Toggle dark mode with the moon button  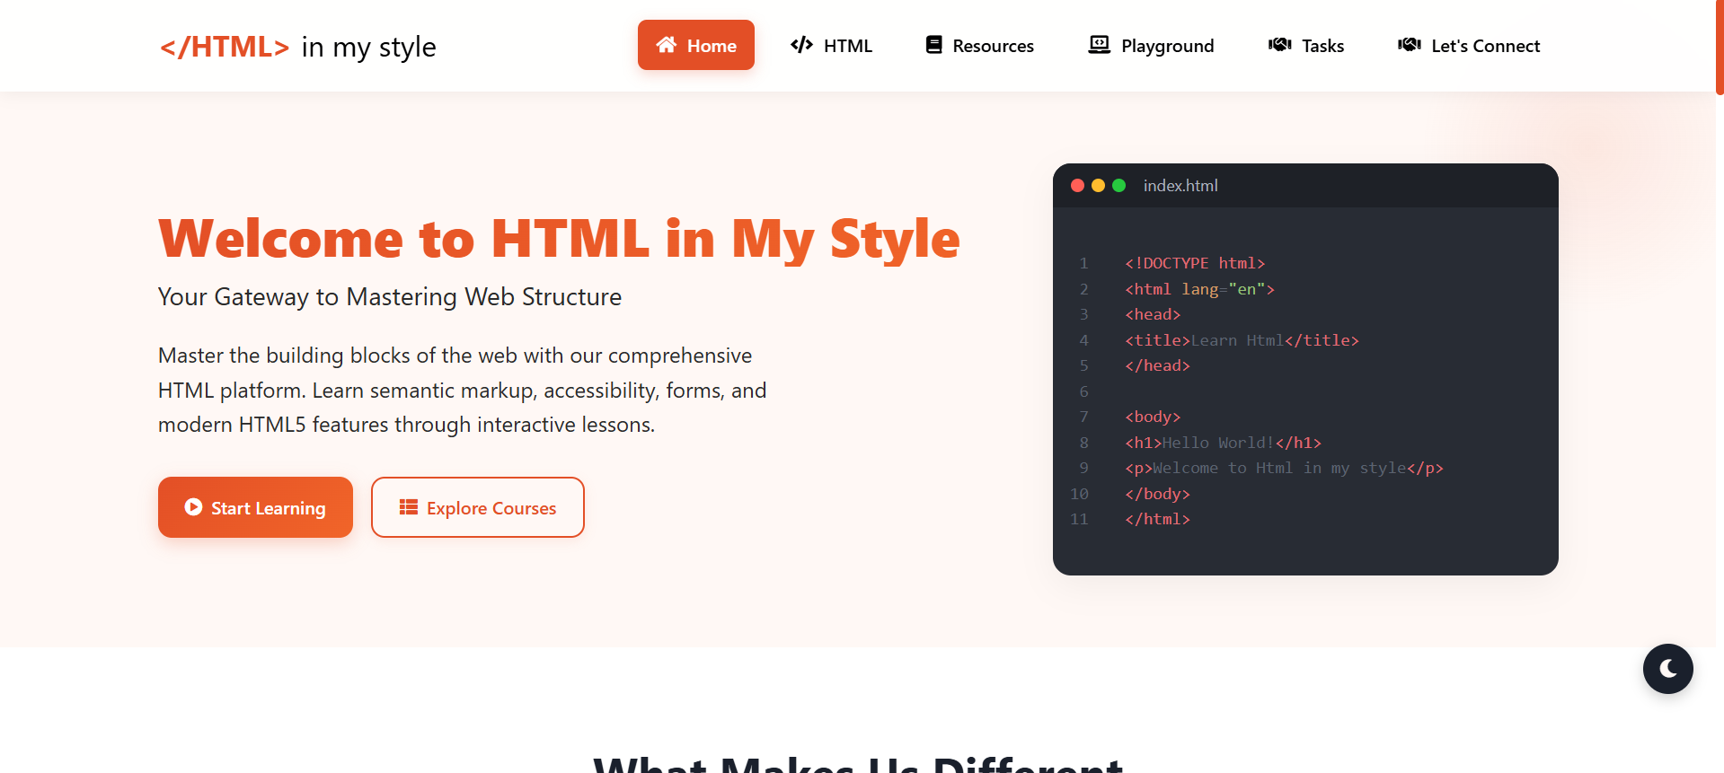tap(1667, 669)
